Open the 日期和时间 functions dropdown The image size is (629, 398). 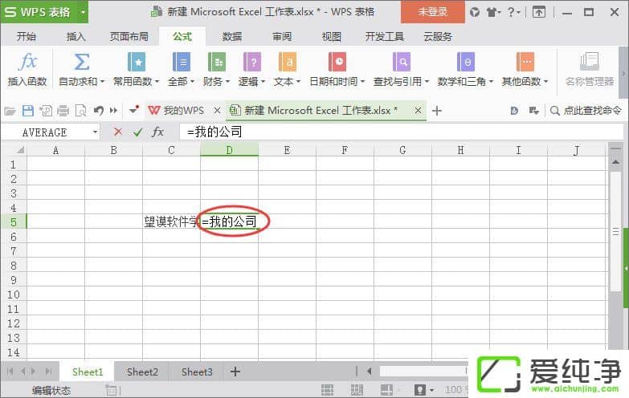coord(337,81)
